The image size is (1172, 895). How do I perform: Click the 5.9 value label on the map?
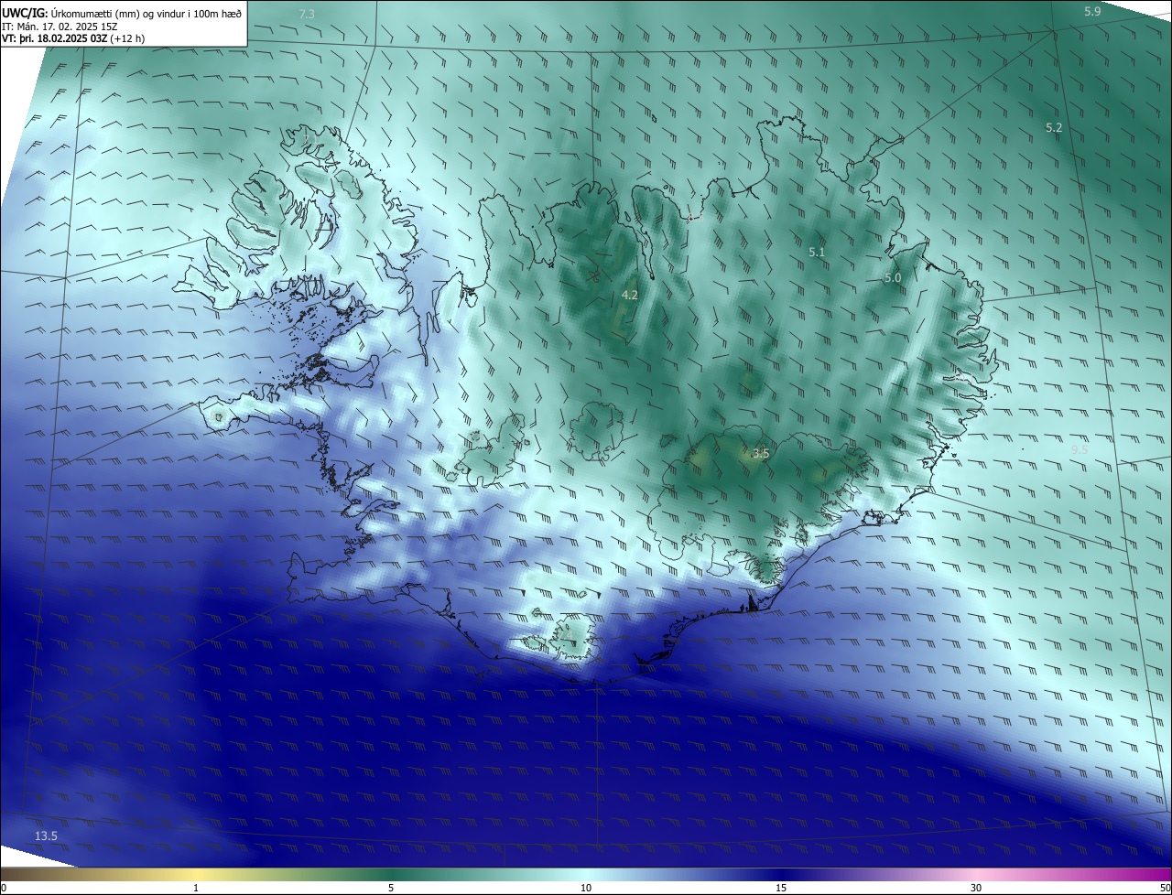click(x=1092, y=11)
